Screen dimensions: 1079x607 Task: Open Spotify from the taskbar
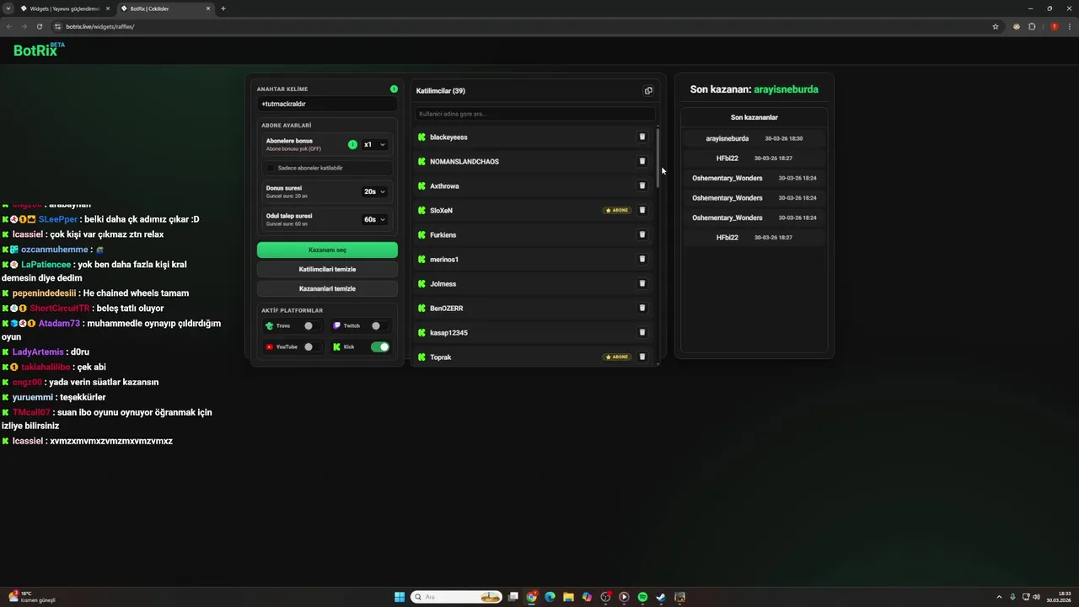pos(642,597)
